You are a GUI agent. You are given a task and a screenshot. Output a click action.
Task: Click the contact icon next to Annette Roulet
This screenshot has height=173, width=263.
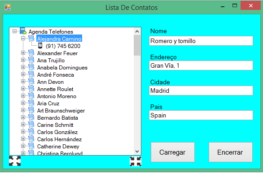click(x=31, y=89)
